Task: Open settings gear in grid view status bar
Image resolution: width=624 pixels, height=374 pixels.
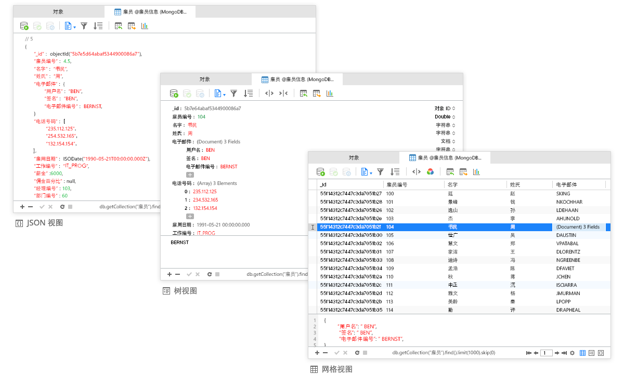Action: [x=572, y=353]
